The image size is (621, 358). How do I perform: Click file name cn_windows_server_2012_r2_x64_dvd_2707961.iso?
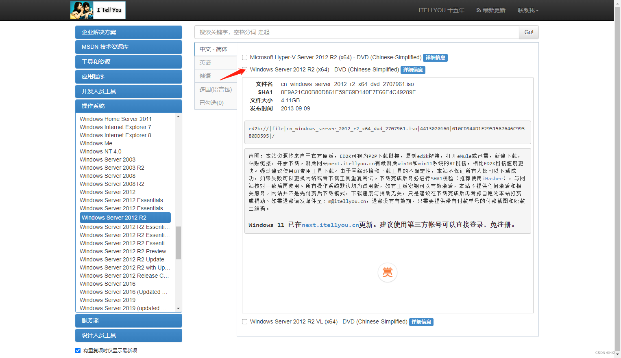[347, 84]
